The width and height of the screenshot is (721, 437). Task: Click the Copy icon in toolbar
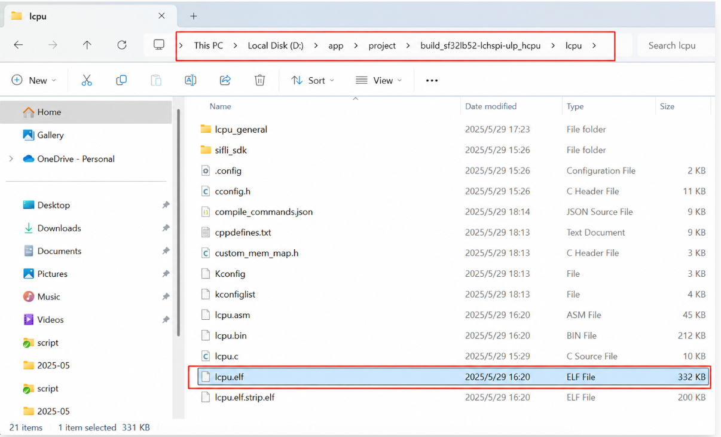tap(121, 80)
